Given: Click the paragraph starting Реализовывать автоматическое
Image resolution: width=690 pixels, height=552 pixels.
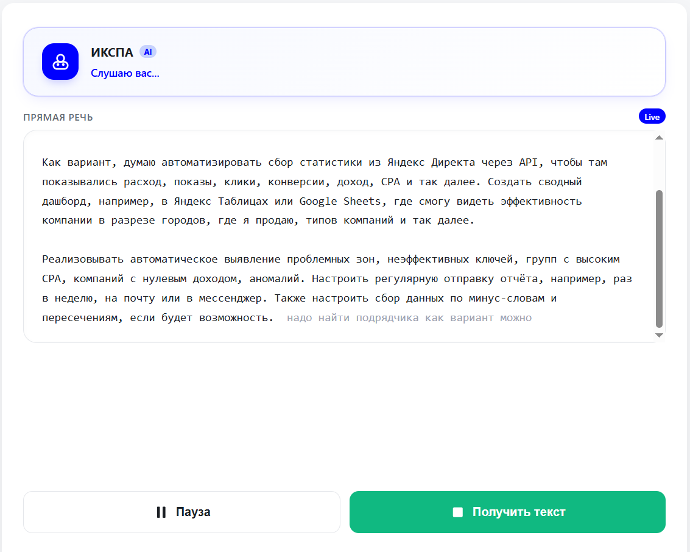Looking at the screenshot, I should [337, 288].
